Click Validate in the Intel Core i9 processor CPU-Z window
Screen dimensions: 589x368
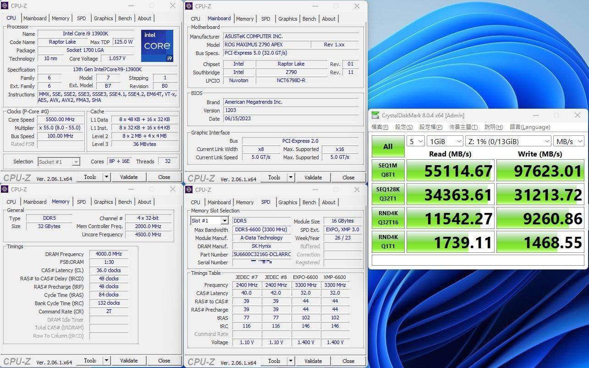129,177
